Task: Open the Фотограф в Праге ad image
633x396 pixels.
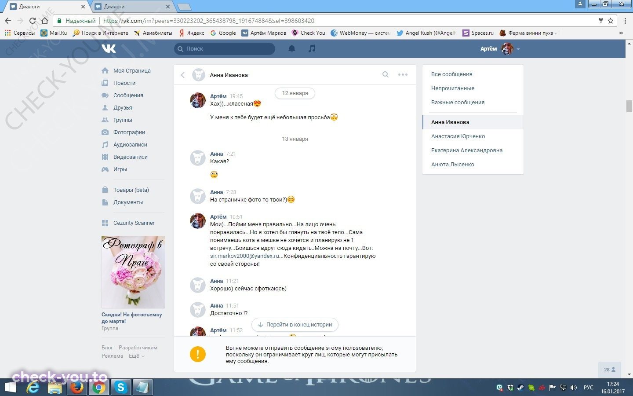Action: [133, 272]
